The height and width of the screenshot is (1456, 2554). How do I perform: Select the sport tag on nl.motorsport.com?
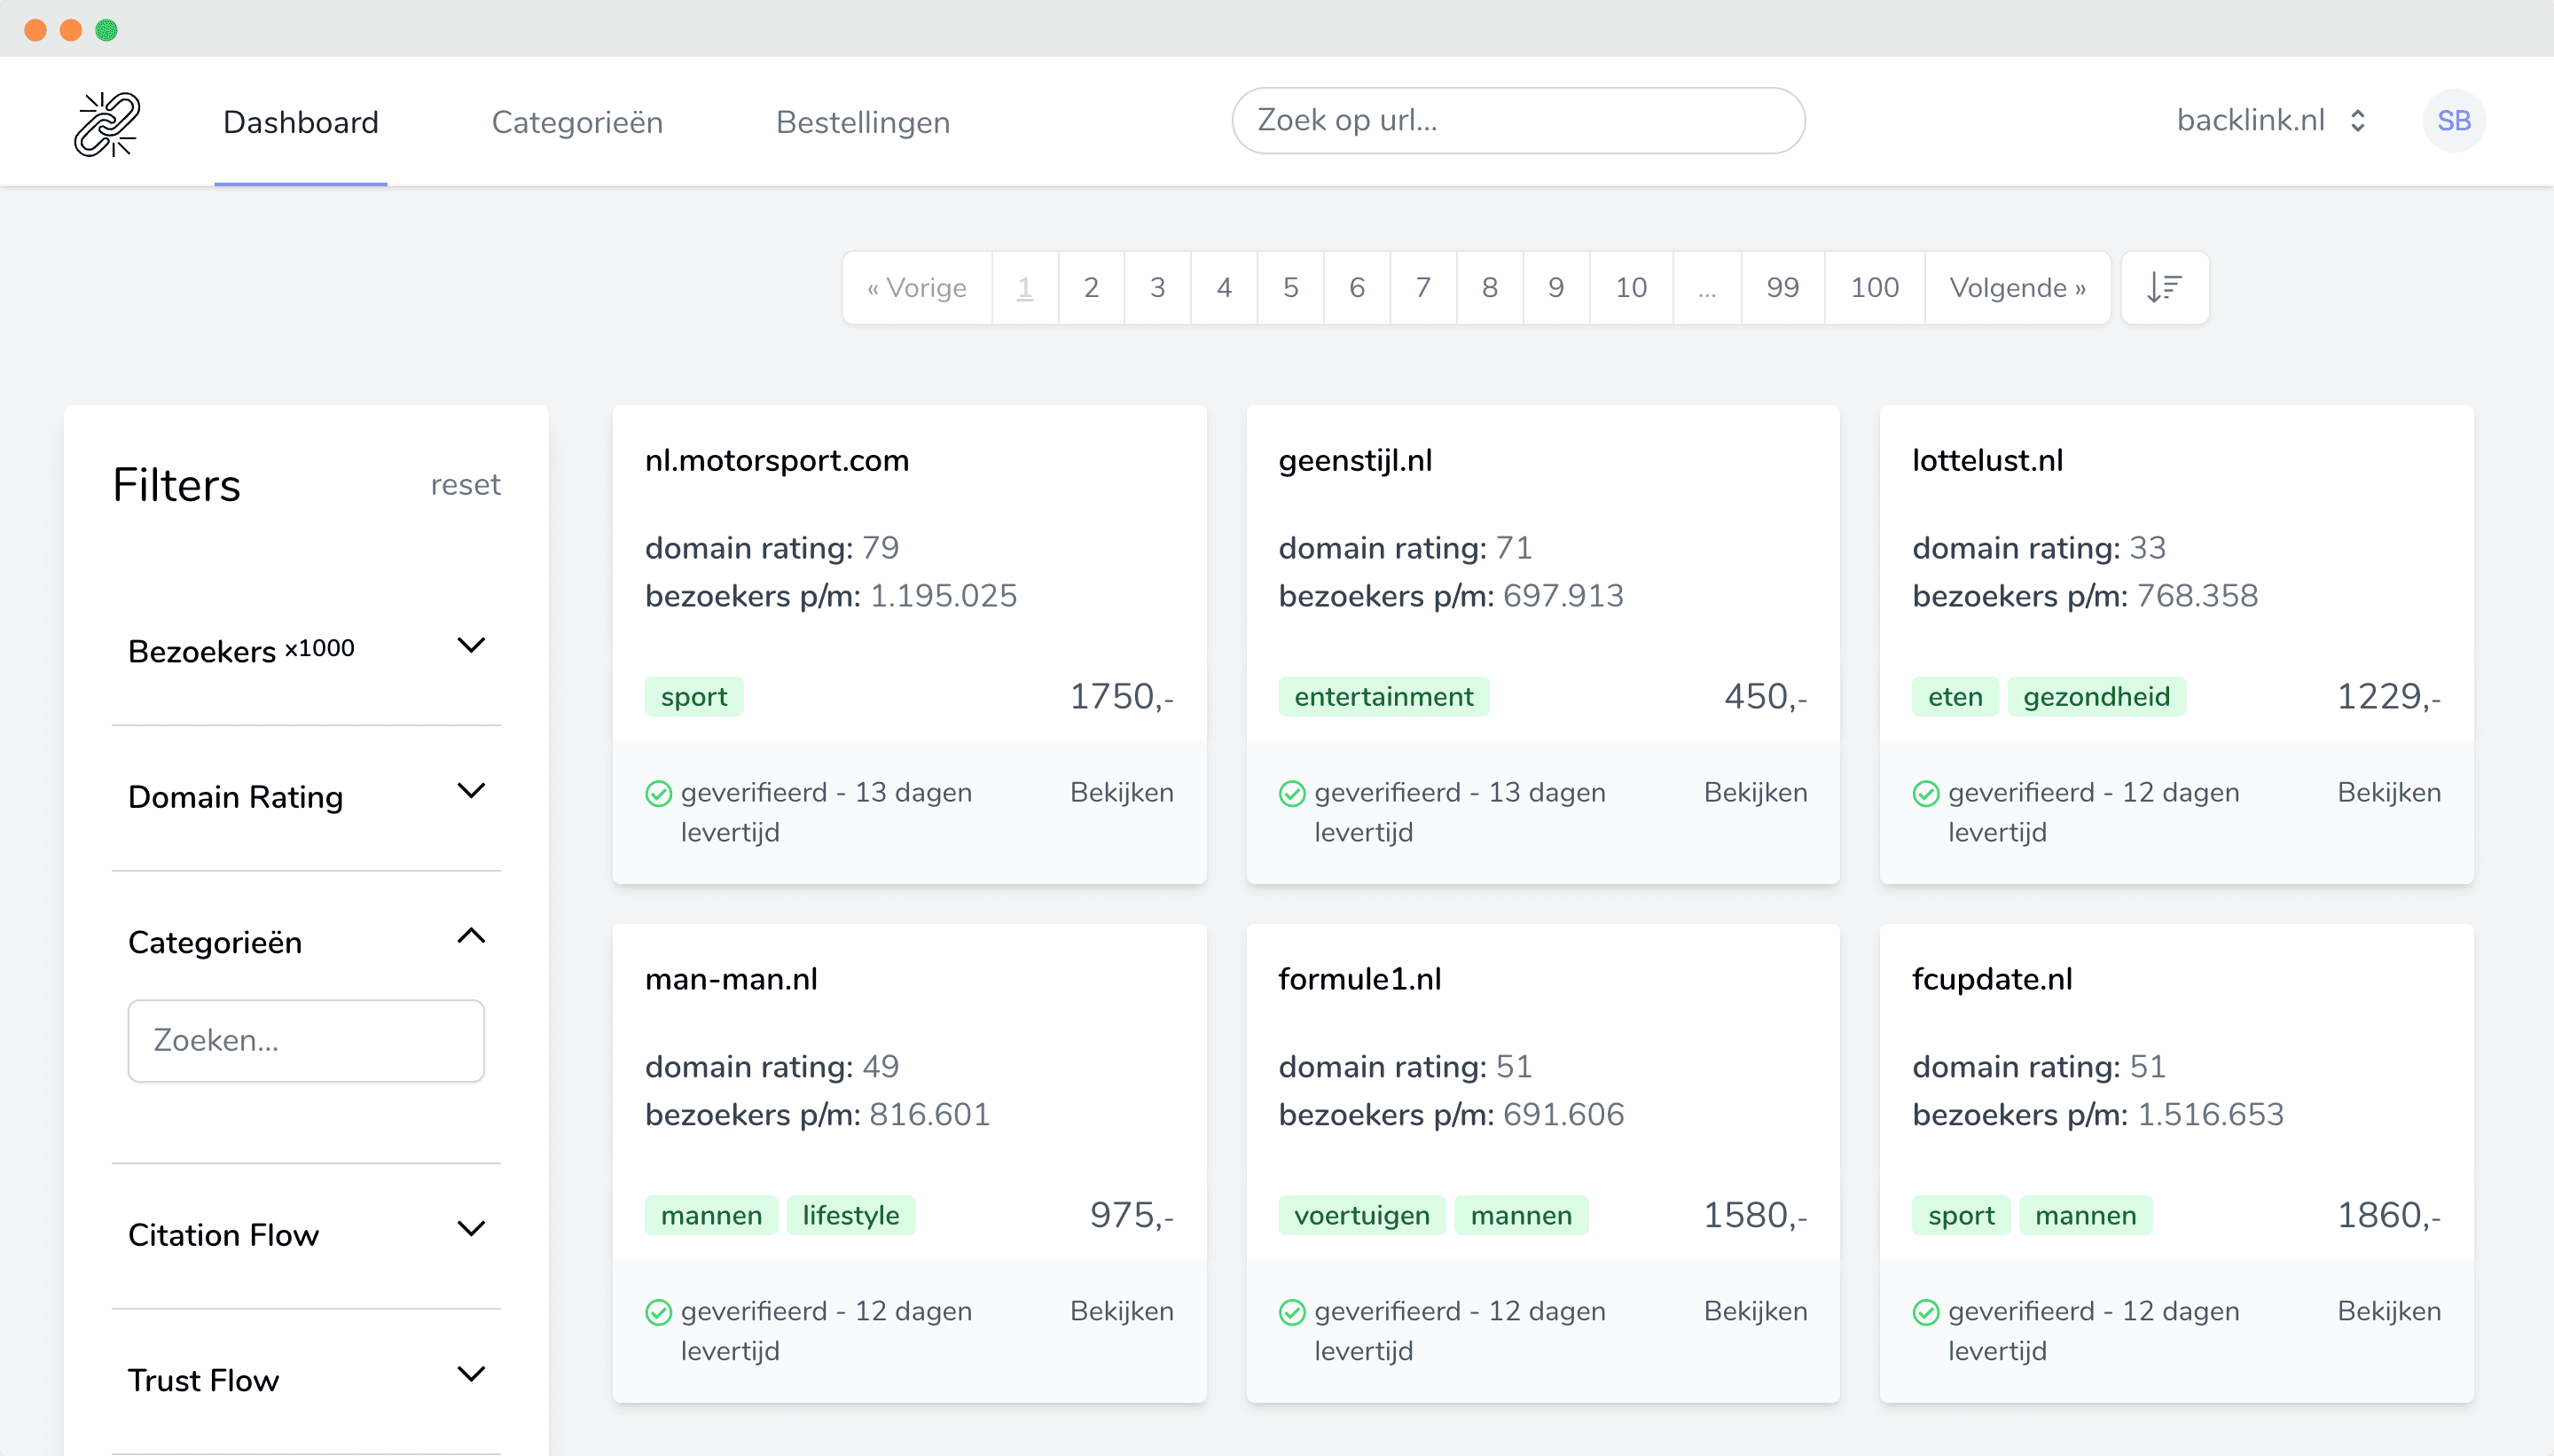(x=693, y=696)
